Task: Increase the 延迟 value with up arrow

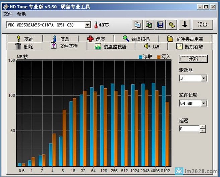Action: [x=203, y=127]
